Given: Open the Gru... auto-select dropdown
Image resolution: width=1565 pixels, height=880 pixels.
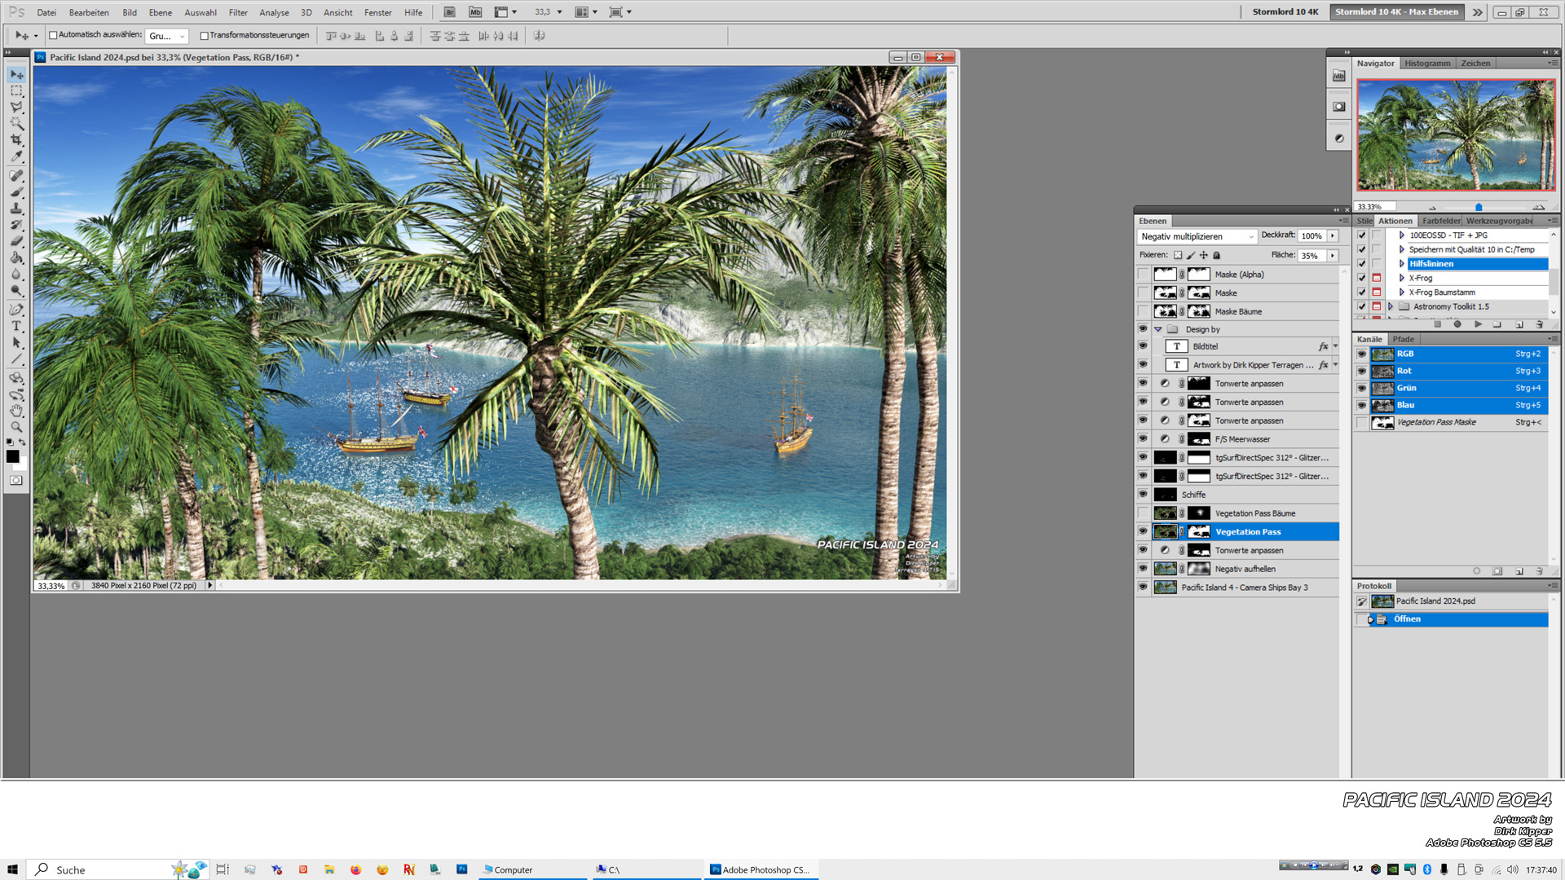Looking at the screenshot, I should point(167,36).
